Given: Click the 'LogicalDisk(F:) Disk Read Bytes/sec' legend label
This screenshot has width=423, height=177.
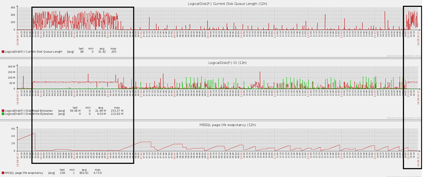Looking at the screenshot, I should point(29,111).
